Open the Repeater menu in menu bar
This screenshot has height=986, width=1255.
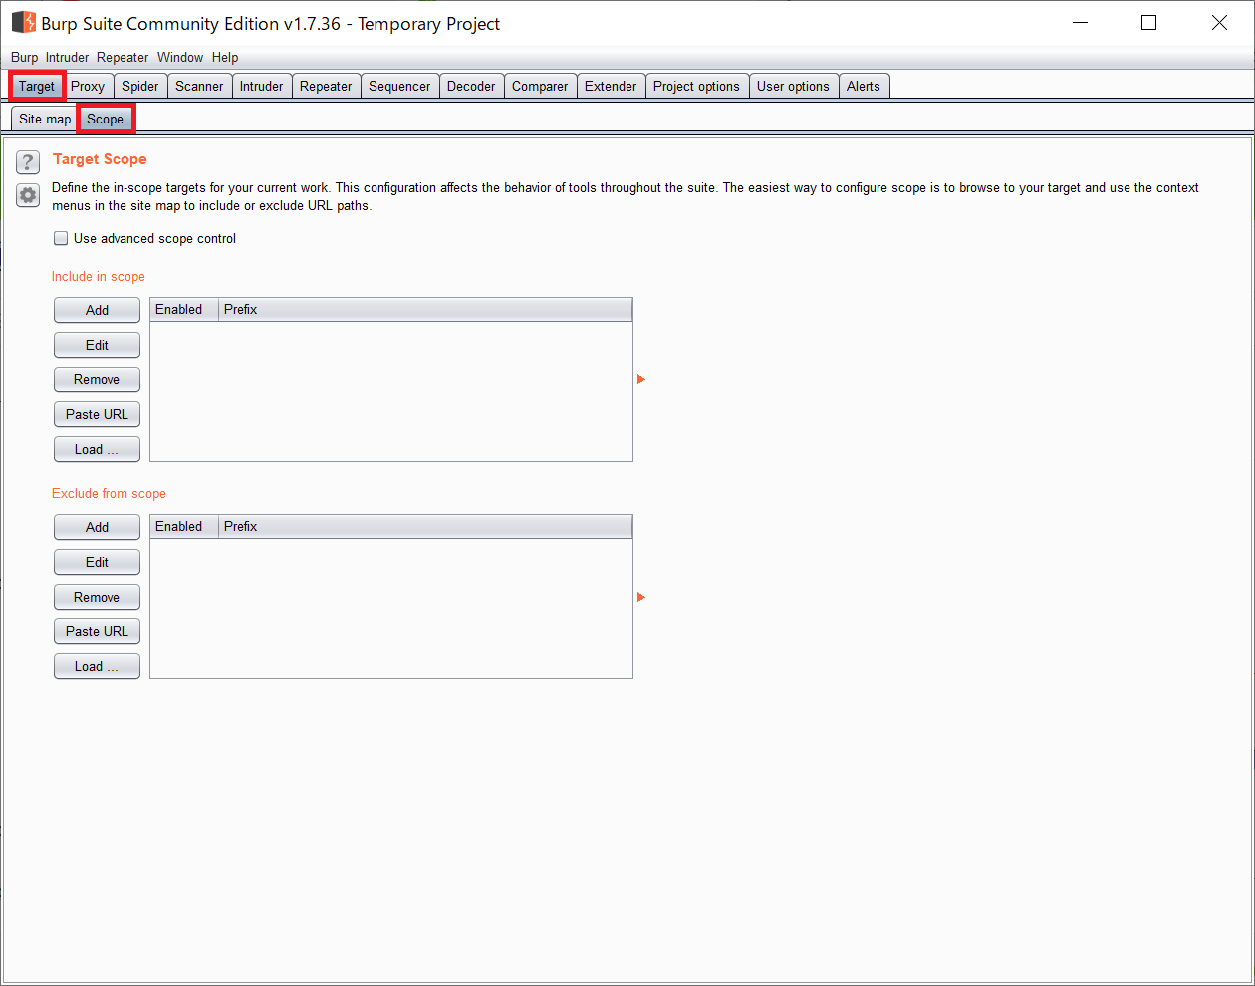[123, 57]
